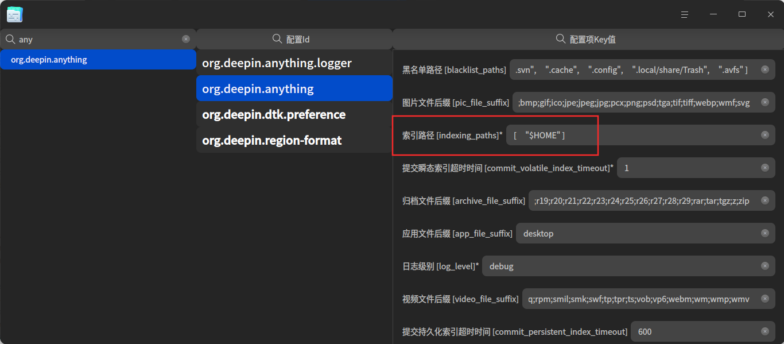The width and height of the screenshot is (784, 344).
Task: Maximize the config editor window
Action: coord(742,14)
